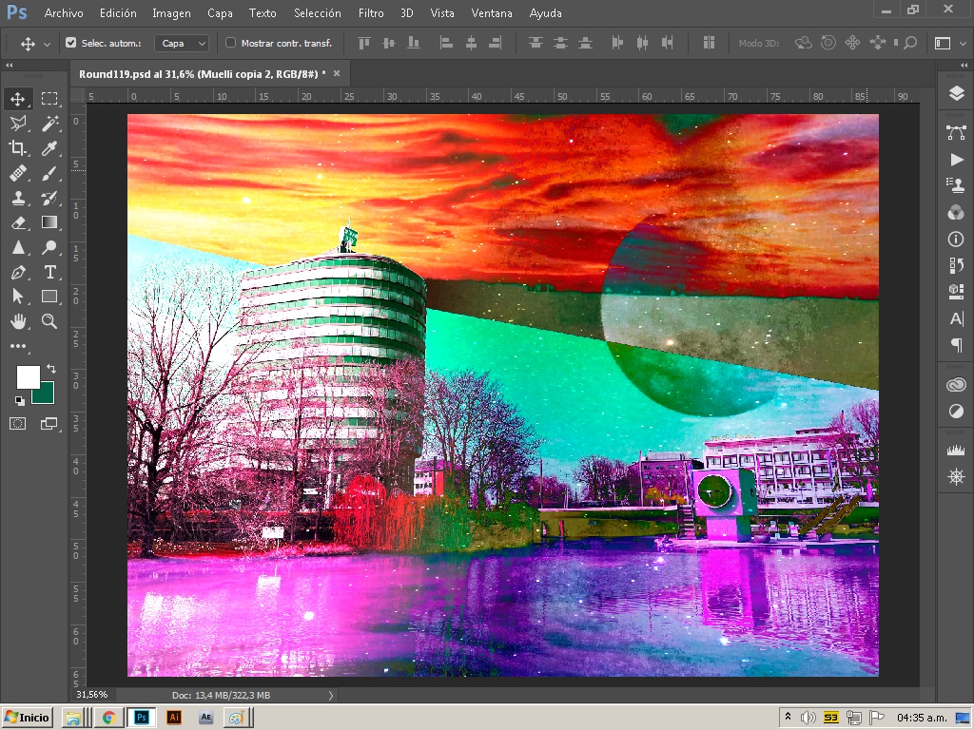This screenshot has height=730, width=974.
Task: Change the screen mode button
Action: click(49, 424)
